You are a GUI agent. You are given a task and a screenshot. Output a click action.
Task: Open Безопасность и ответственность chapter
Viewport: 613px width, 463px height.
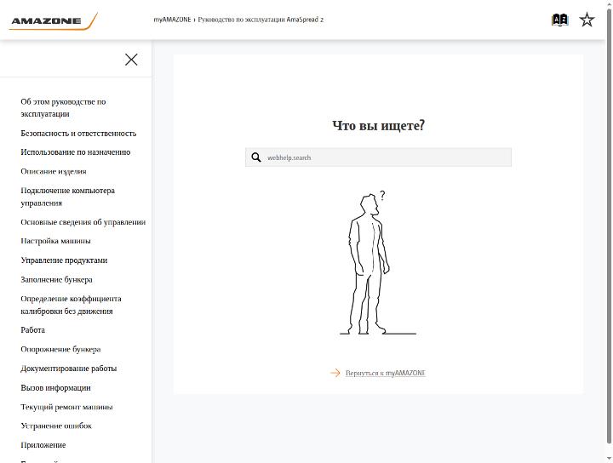[x=78, y=134]
